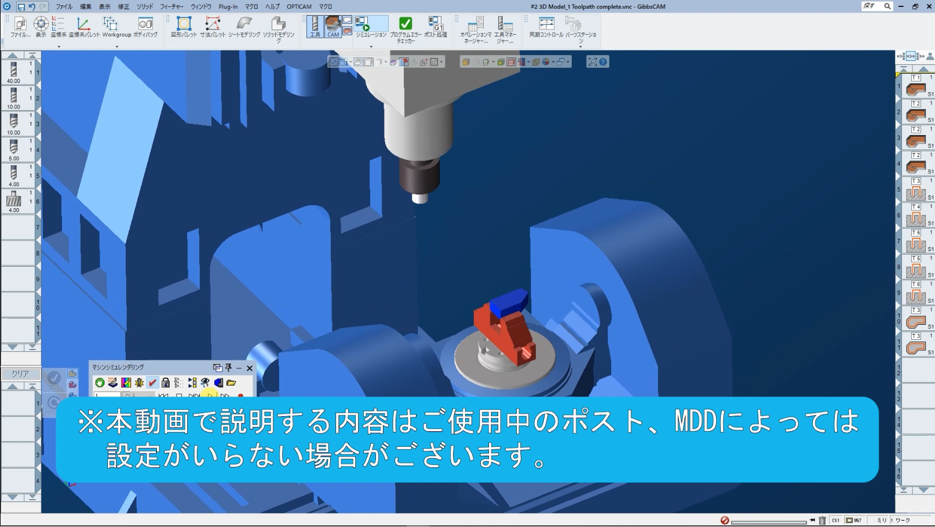935x527 pixels.
Task: Close the マシンシミュレンダリング panel
Action: click(250, 368)
